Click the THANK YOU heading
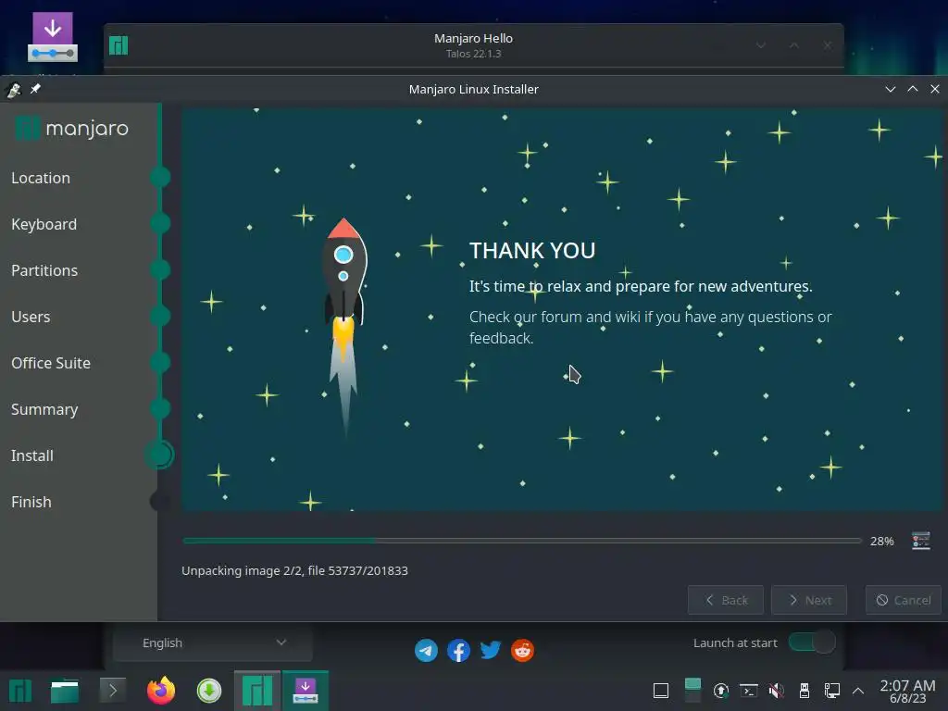 (x=532, y=250)
